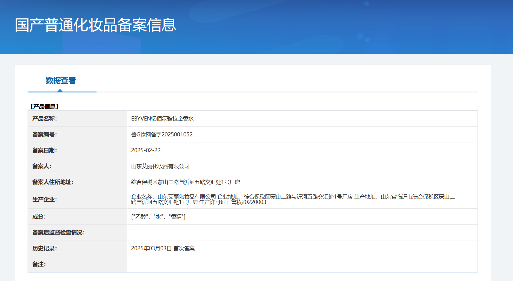This screenshot has width=513, height=281.
Task: Click the 备案后监督检查情况 row label
Action: [x=58, y=232]
